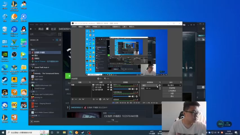Mute the 麦克风/Aux channel speaker
This screenshot has width=240, height=135.
click(x=133, y=89)
